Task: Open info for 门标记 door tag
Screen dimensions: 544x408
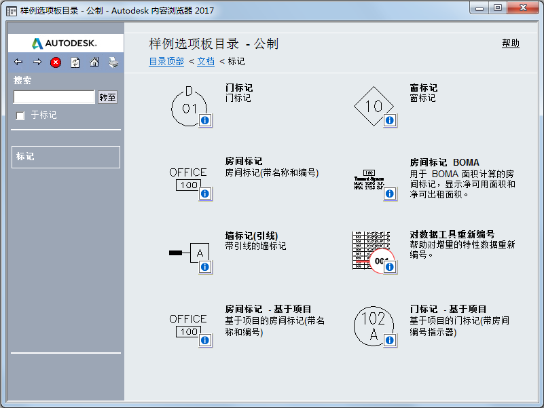Action: (x=205, y=120)
